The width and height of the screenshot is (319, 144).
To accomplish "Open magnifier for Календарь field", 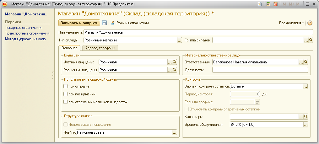I will tap(306, 116).
